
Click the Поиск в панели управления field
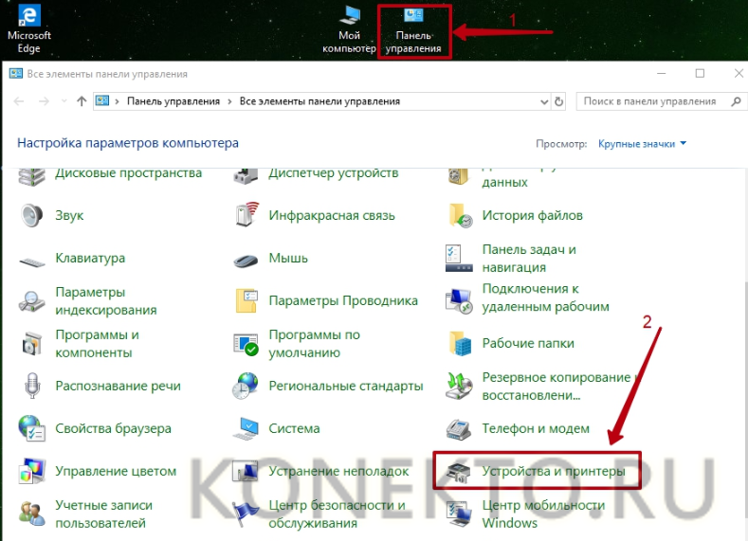[x=649, y=101]
